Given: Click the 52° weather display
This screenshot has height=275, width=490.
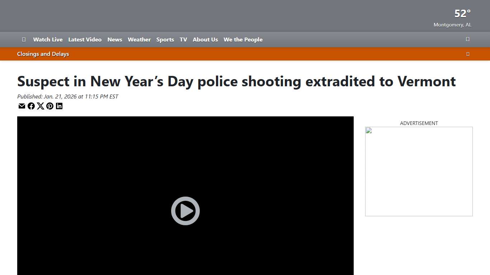Looking at the screenshot, I should click(462, 14).
